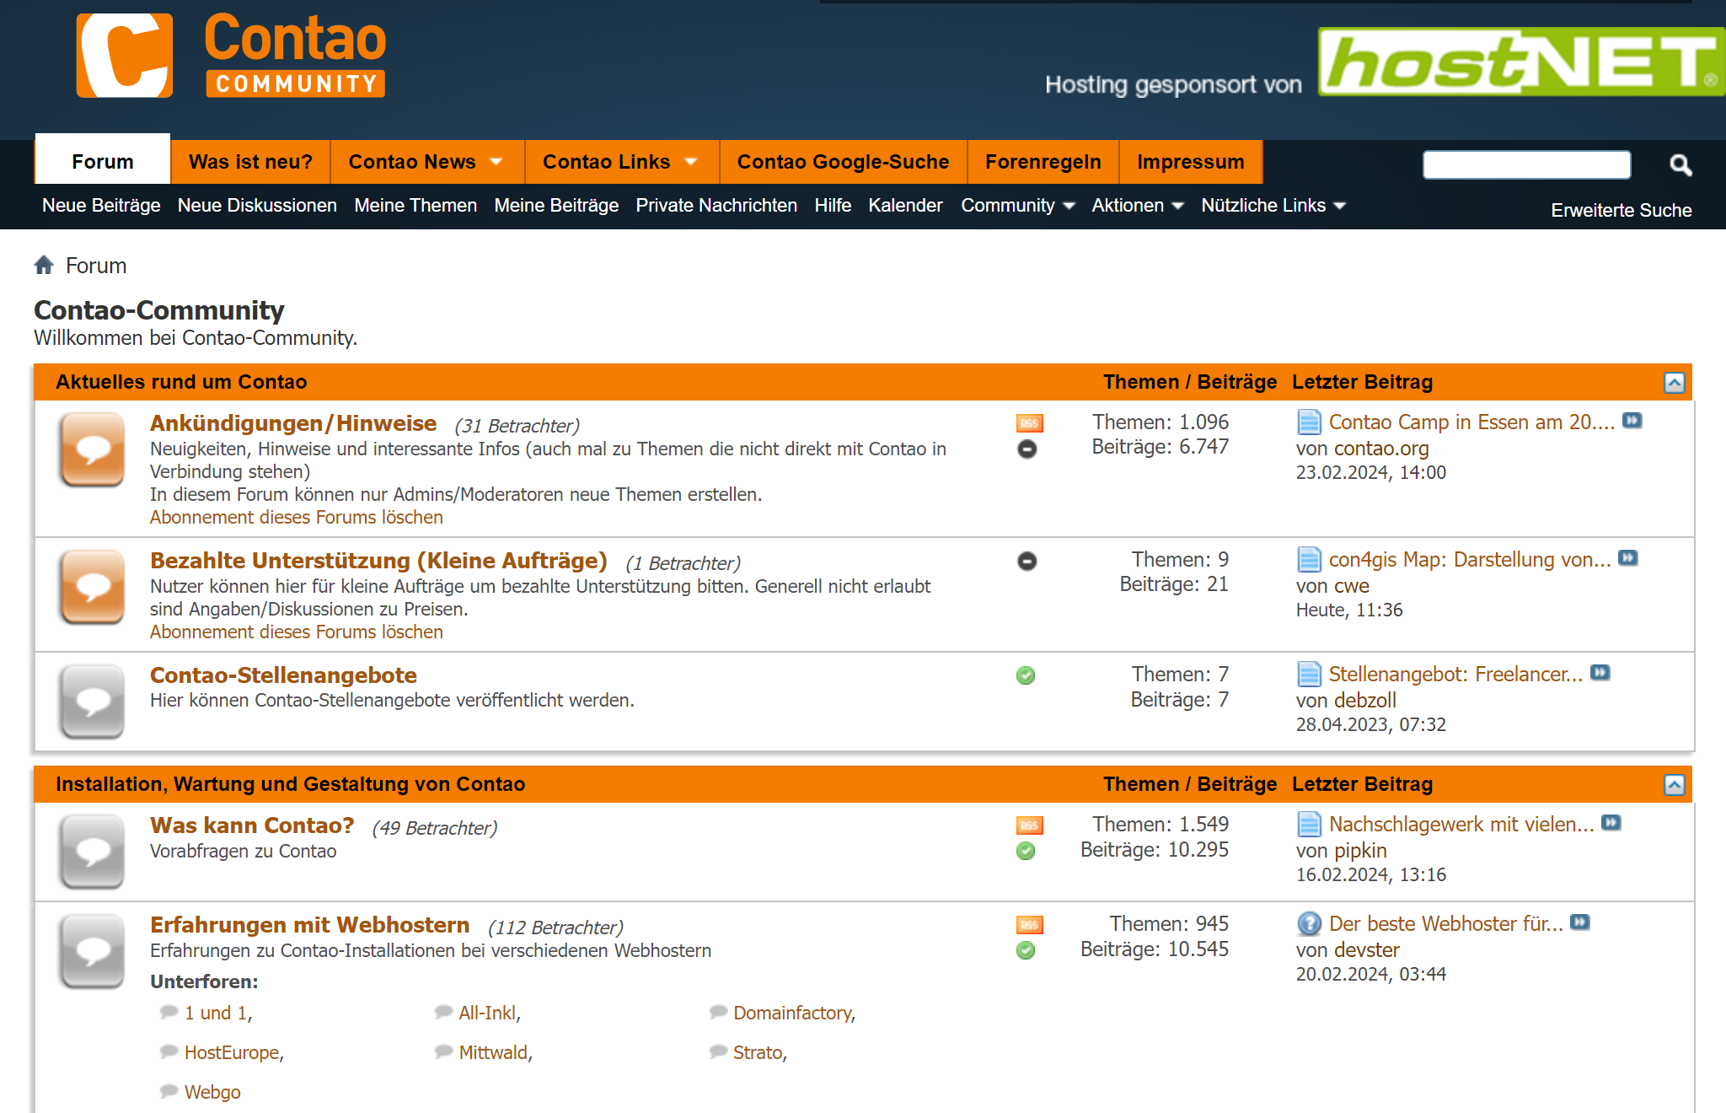Collapse the Aktuelles rund um Contao category
1726x1113 pixels.
tap(1674, 383)
